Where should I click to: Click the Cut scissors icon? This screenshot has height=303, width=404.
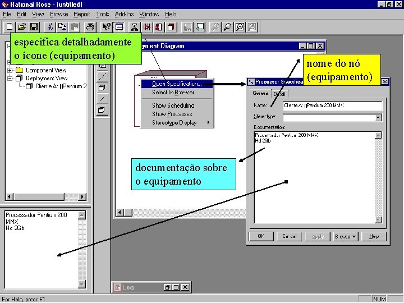[x=50, y=27]
